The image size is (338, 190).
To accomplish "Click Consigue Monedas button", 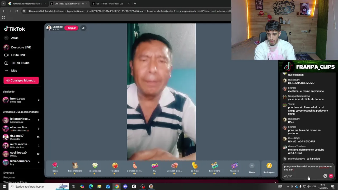I will coord(21,80).
